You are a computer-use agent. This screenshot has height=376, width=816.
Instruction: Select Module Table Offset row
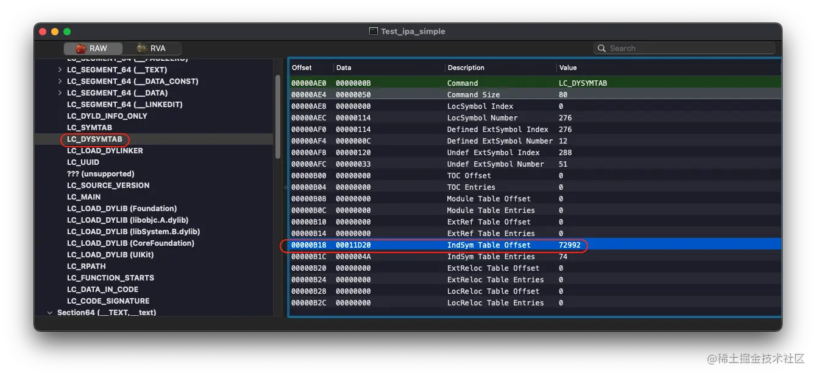(535, 198)
